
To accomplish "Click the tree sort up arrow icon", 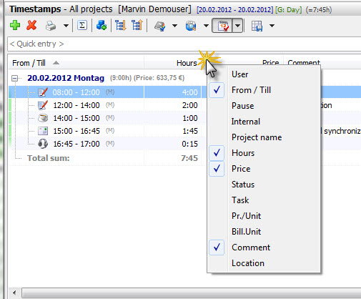I will 137,25.
